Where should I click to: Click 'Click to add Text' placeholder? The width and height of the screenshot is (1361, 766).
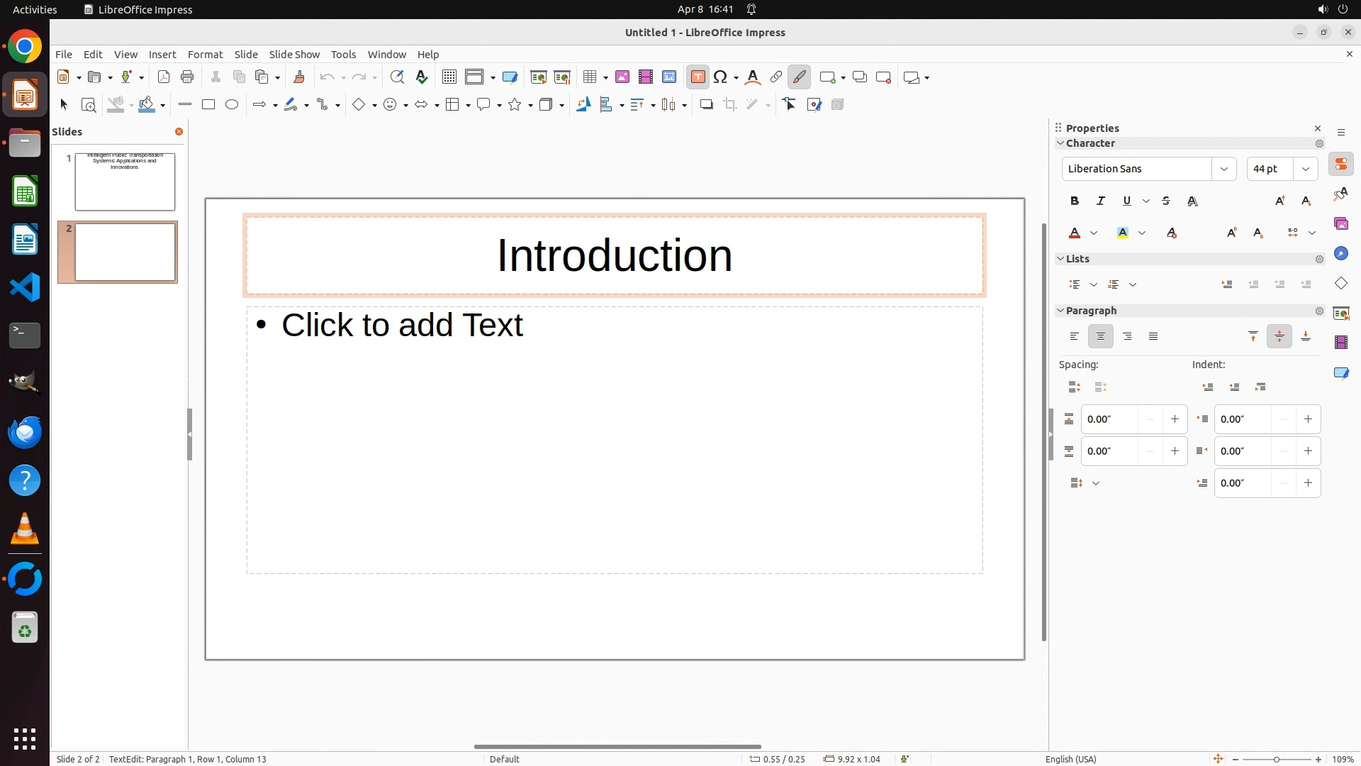(402, 325)
